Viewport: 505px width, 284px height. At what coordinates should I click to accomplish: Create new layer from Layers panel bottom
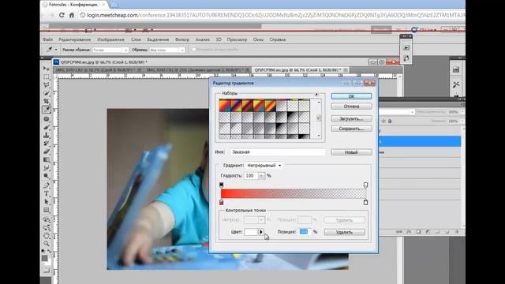click(x=447, y=231)
